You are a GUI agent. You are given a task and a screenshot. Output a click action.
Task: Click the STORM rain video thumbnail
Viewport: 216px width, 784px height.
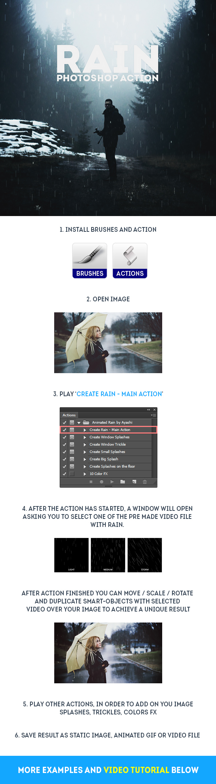click(145, 555)
